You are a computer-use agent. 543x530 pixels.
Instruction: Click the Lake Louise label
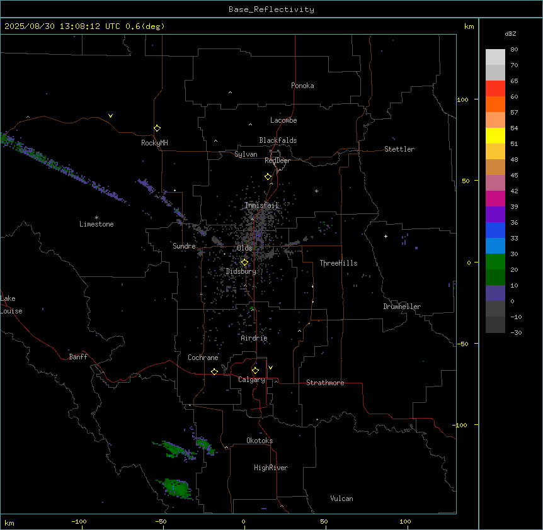pyautogui.click(x=11, y=305)
